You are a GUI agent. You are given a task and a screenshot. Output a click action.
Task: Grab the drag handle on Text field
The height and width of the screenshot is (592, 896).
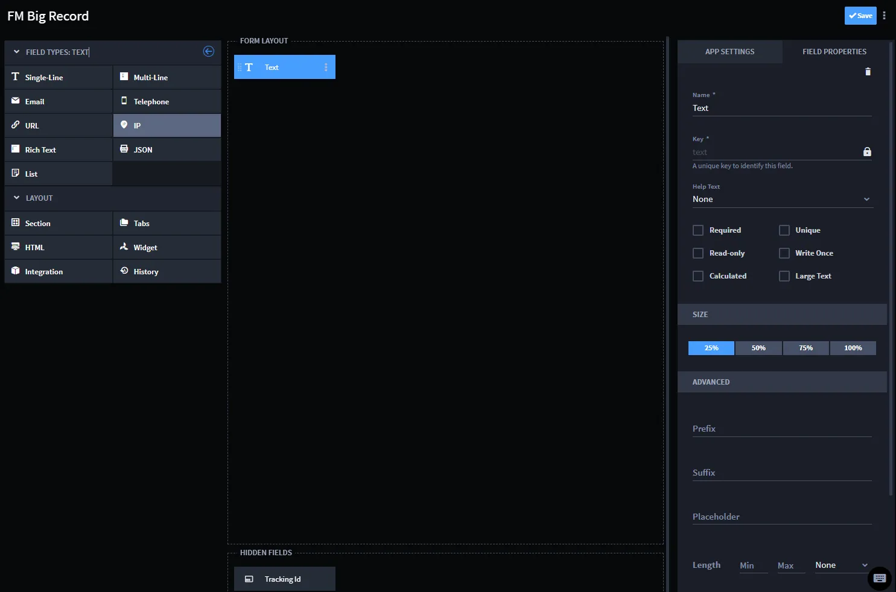tap(239, 68)
